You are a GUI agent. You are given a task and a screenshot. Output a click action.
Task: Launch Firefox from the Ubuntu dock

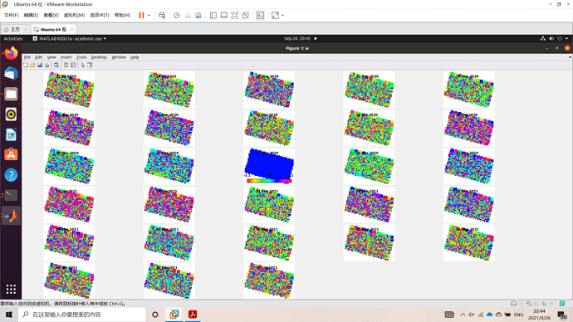pyautogui.click(x=11, y=53)
